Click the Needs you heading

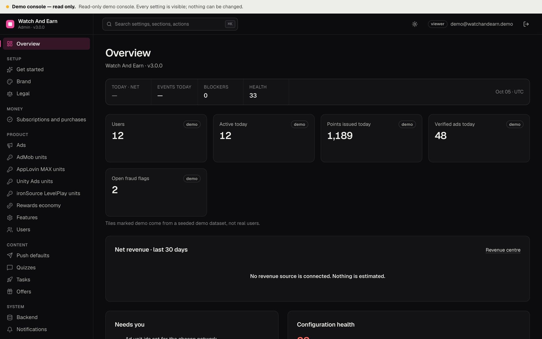[130, 325]
